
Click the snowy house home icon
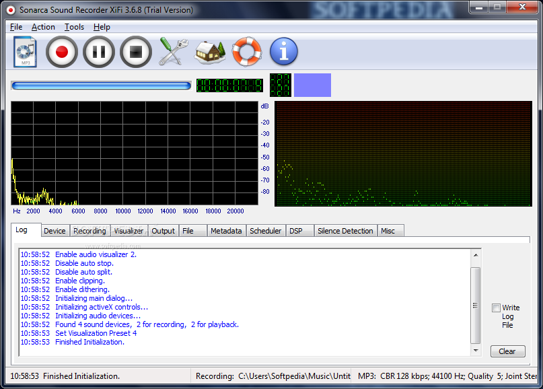click(x=210, y=52)
